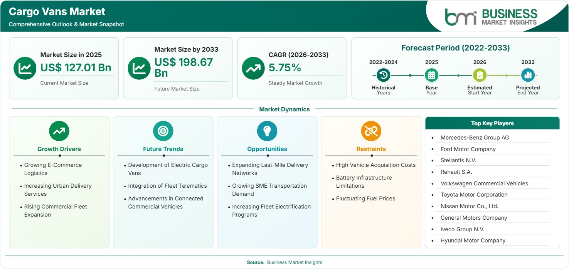Select General Motors Company in the list

click(x=474, y=218)
